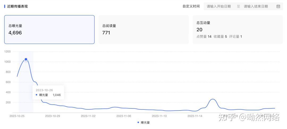The height and width of the screenshot is (129, 287).
Task: Select the 总曝光量 metric card
Action: (x=49, y=29)
